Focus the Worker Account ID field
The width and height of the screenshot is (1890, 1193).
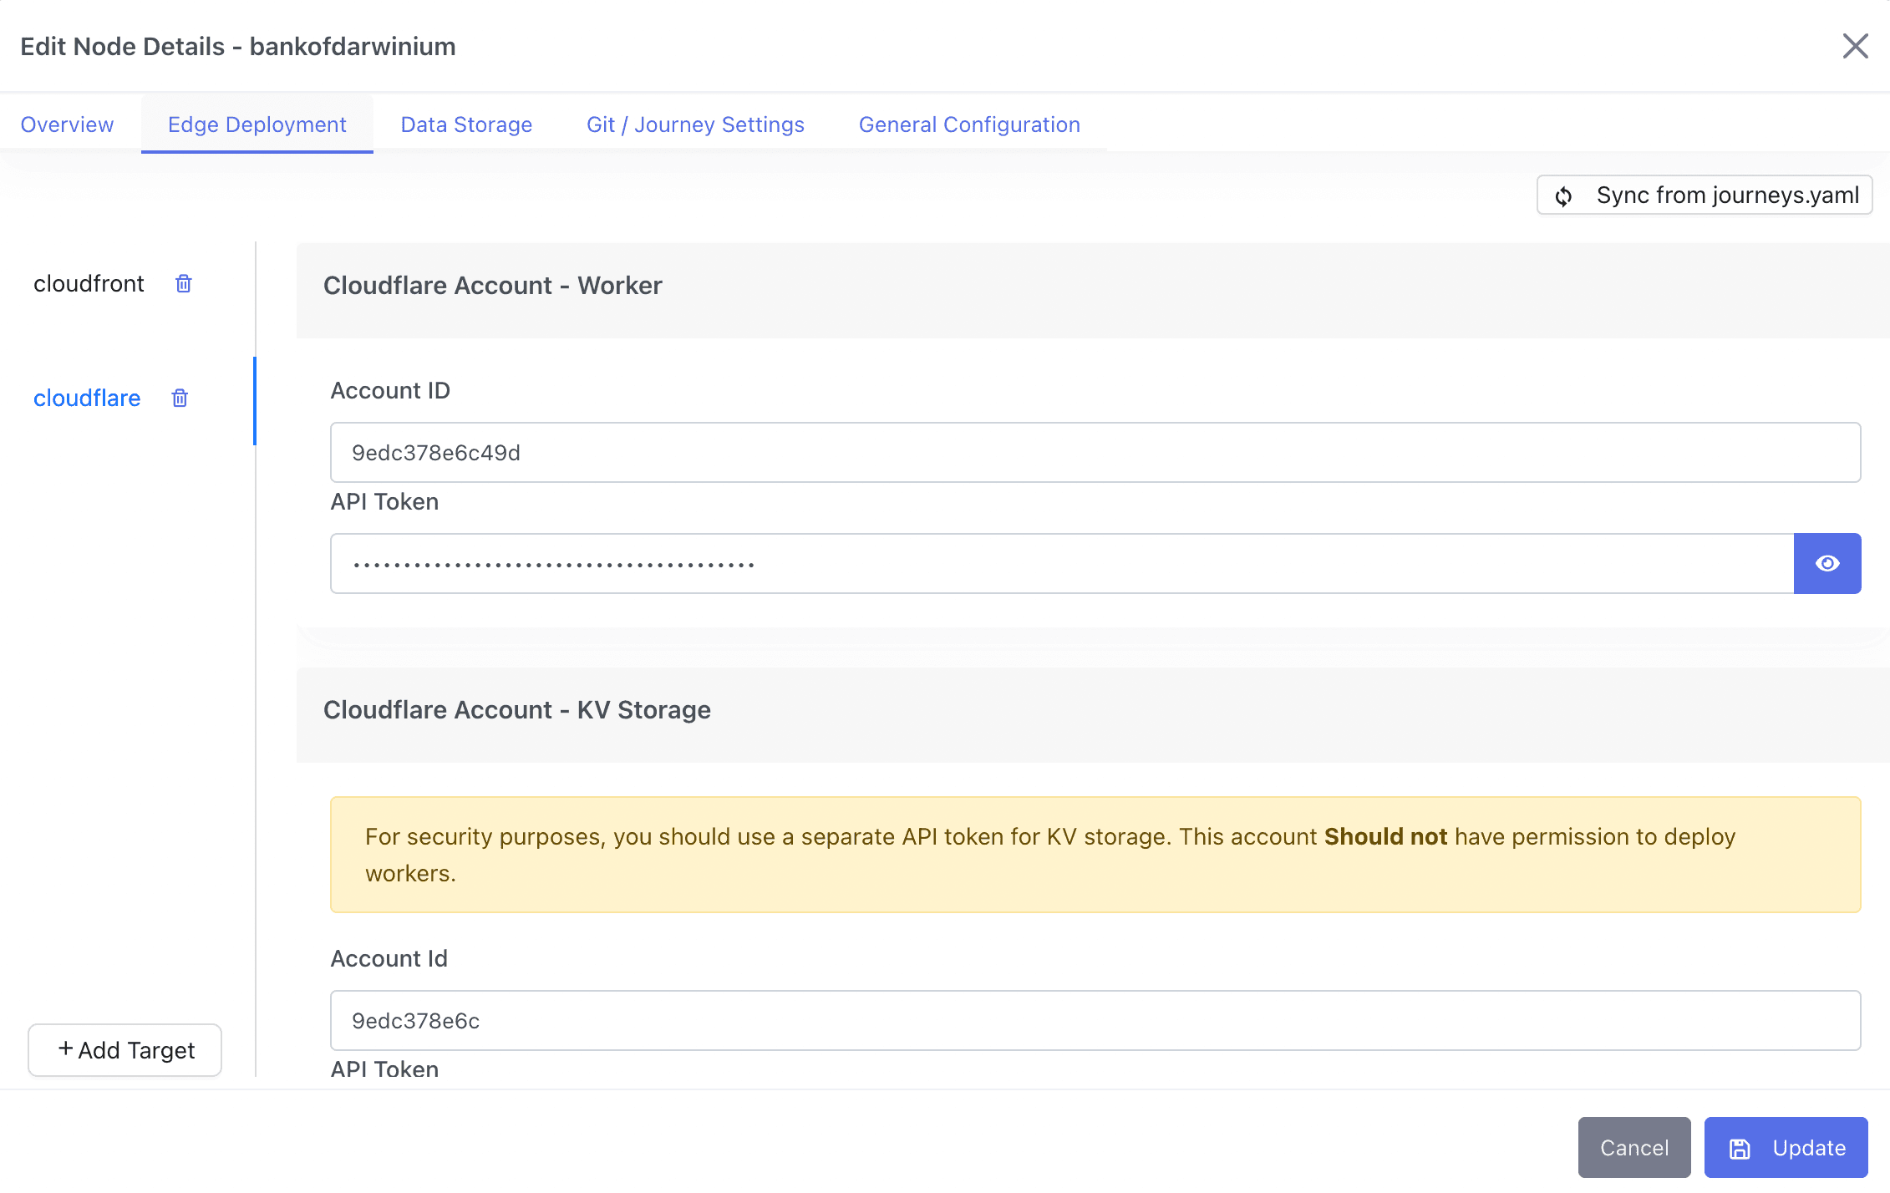click(1095, 453)
